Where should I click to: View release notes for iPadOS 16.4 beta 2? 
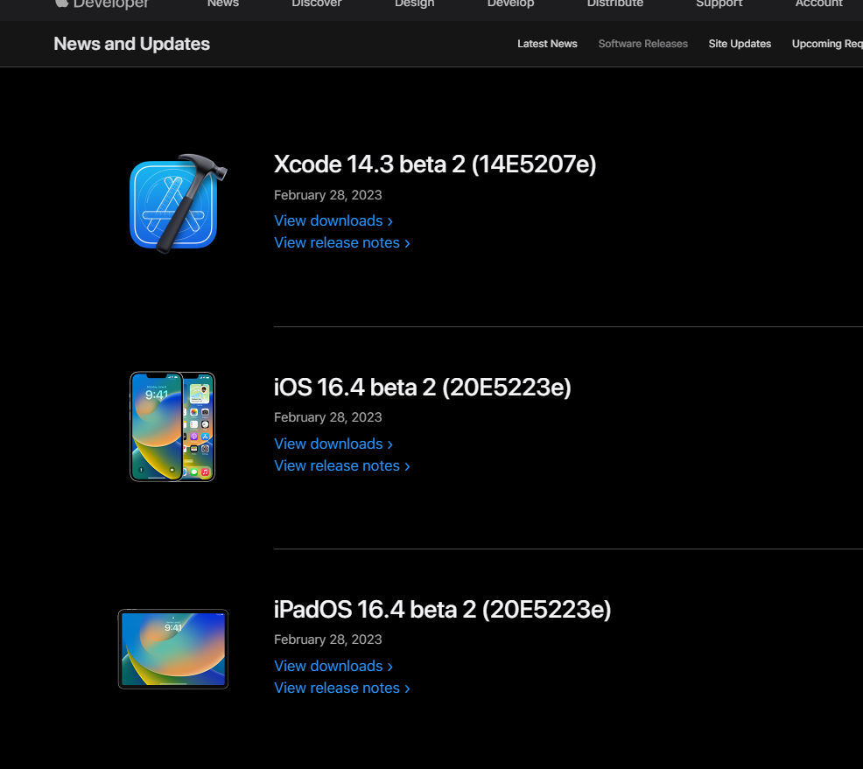point(342,688)
